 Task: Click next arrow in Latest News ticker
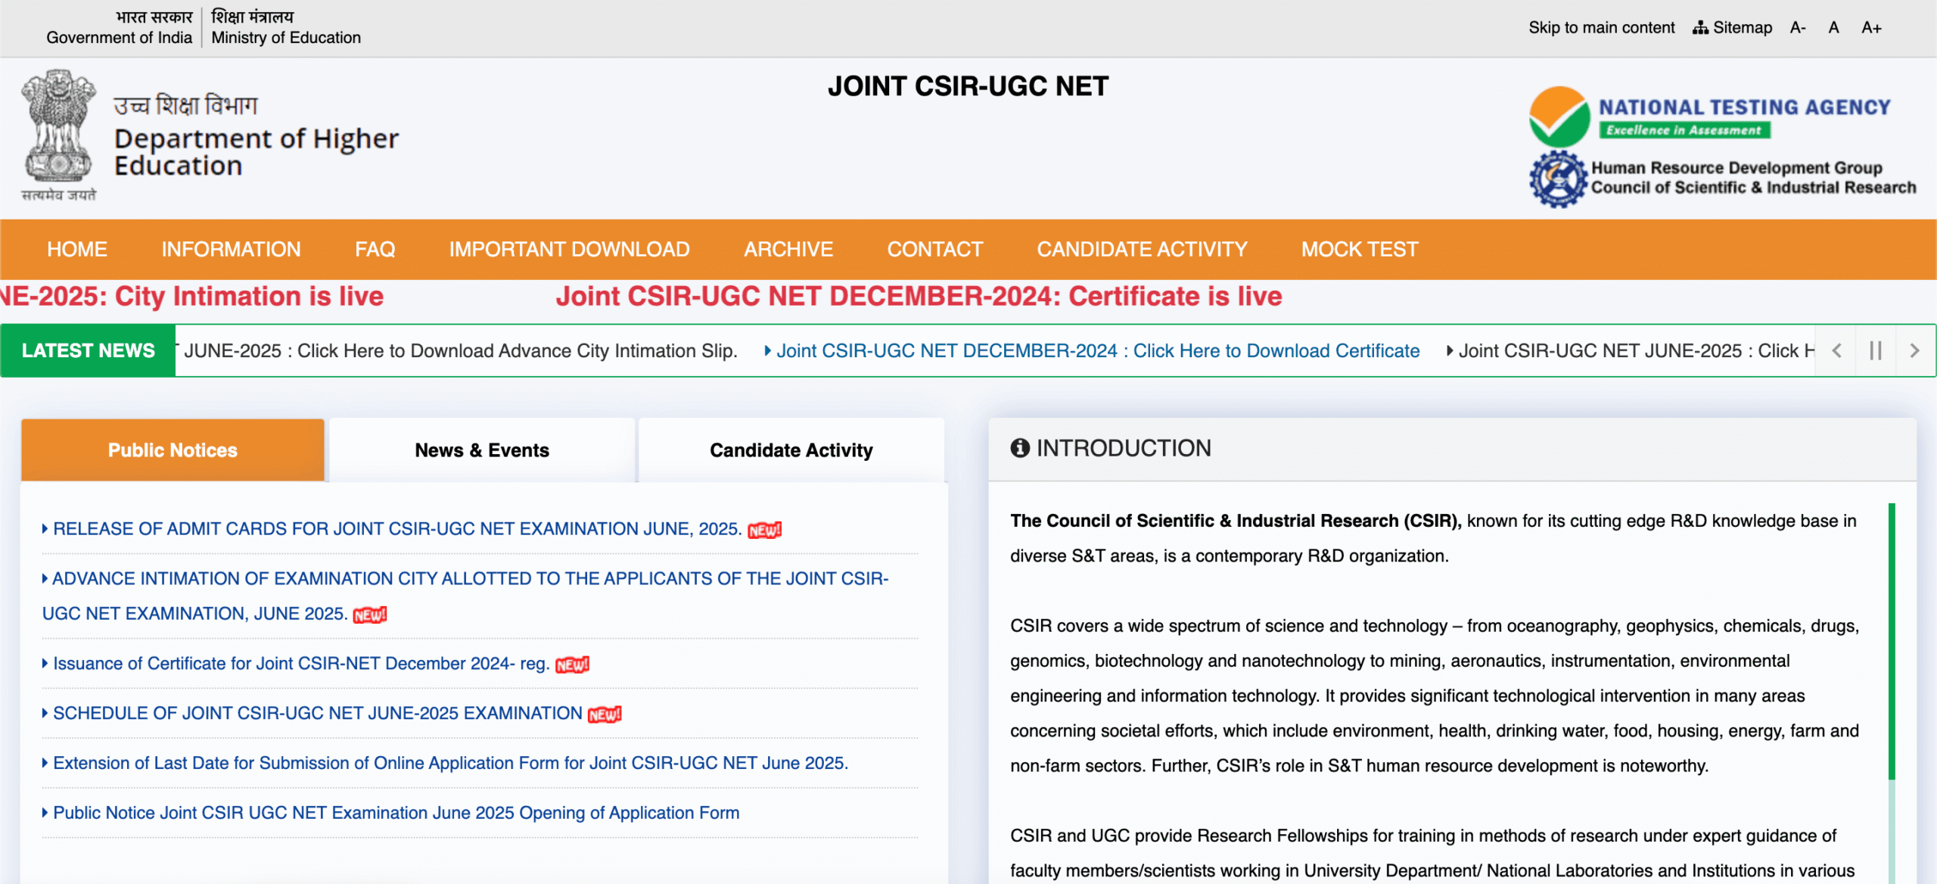tap(1915, 350)
